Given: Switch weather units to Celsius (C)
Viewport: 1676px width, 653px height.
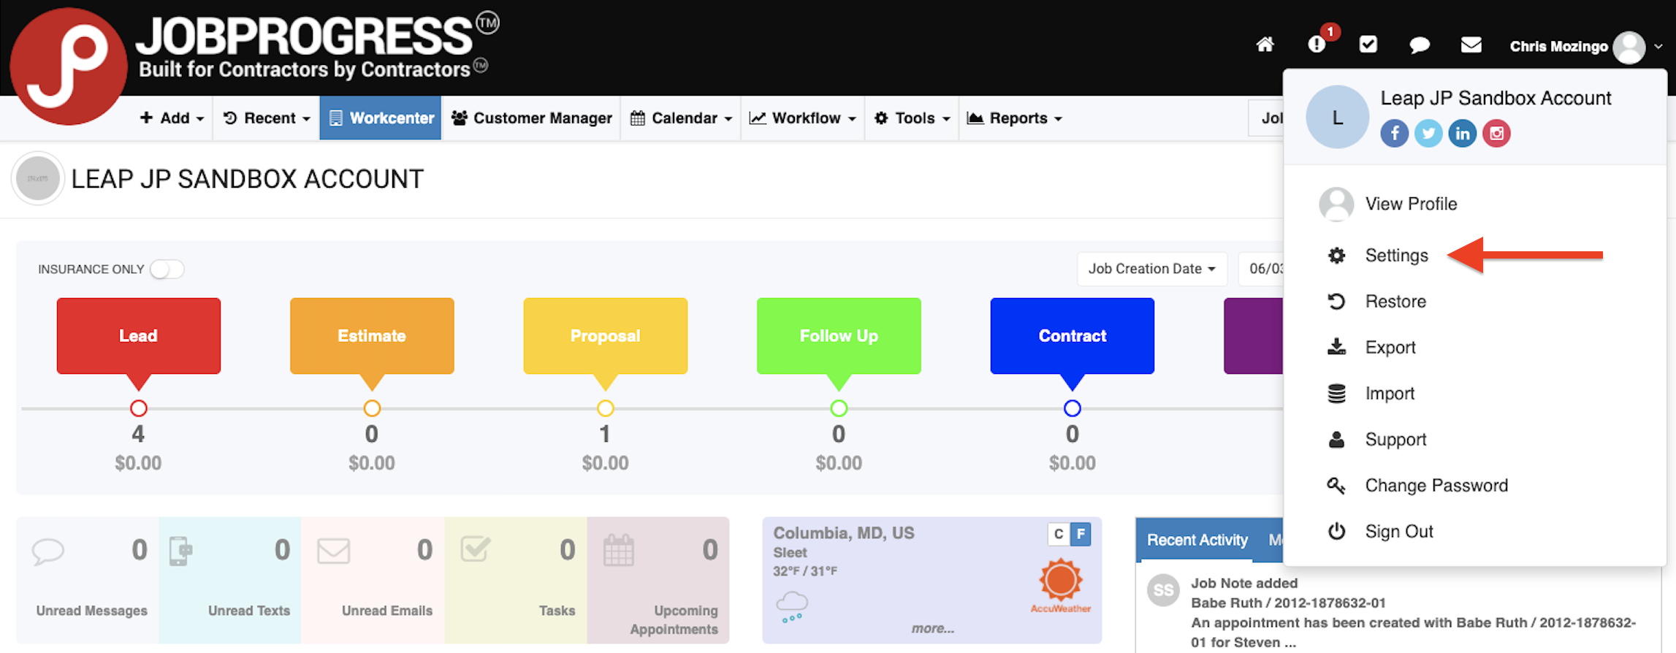Looking at the screenshot, I should pos(1059,534).
